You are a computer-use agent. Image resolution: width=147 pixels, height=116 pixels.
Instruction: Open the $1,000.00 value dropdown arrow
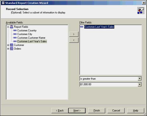(x=140, y=84)
